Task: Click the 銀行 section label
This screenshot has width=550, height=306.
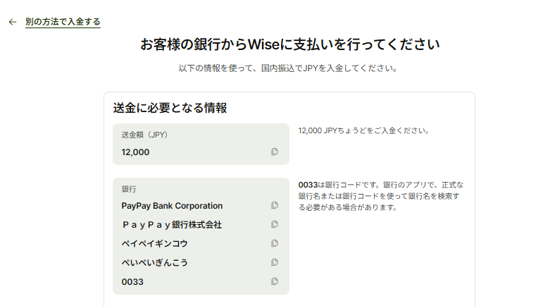Action: pos(129,189)
